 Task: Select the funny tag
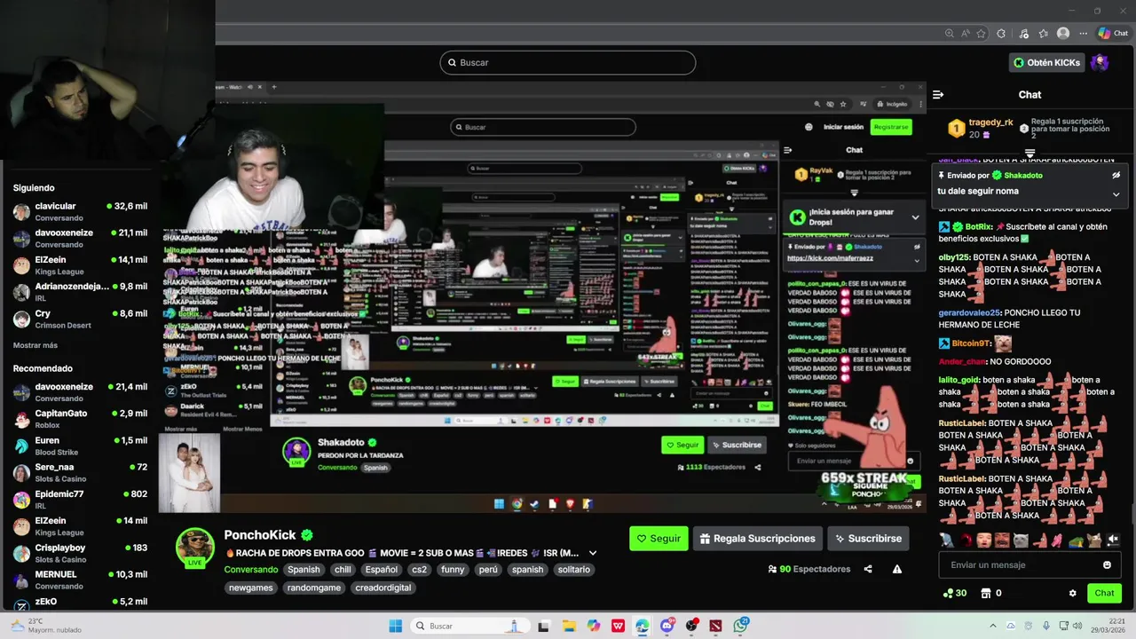453,570
